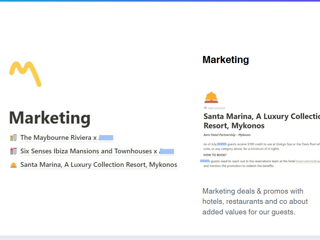Open Santa Marina Luxury Collection Resort link in list
Screen dimensions: 320x240
tap(99, 165)
